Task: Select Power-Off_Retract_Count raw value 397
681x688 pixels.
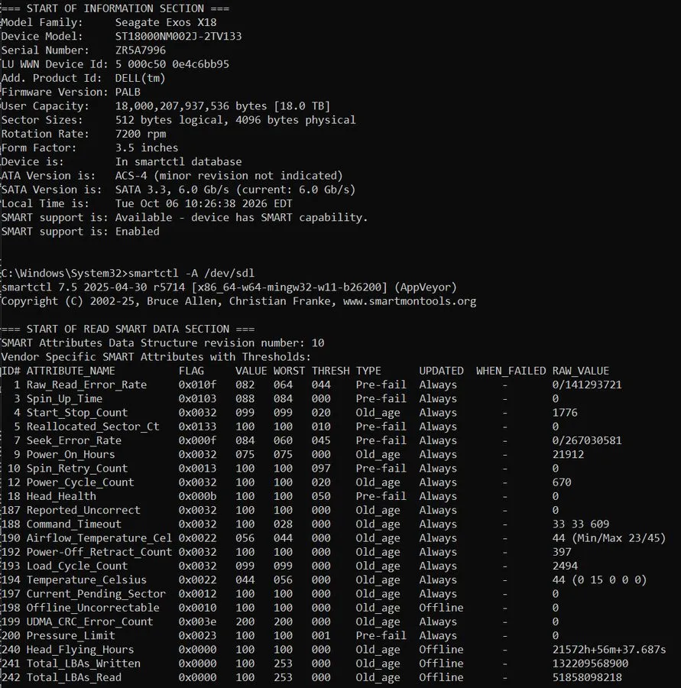Action: 562,552
